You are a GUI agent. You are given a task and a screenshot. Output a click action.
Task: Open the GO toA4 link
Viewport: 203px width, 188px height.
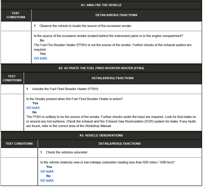tap(47, 171)
